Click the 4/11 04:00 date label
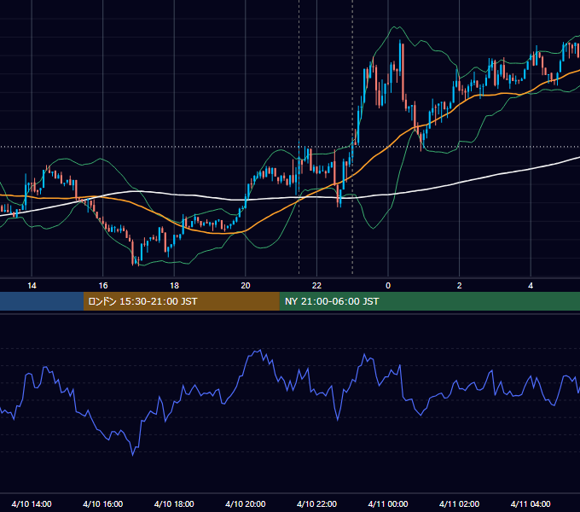Screen dimensions: 580x512 pos(531,503)
